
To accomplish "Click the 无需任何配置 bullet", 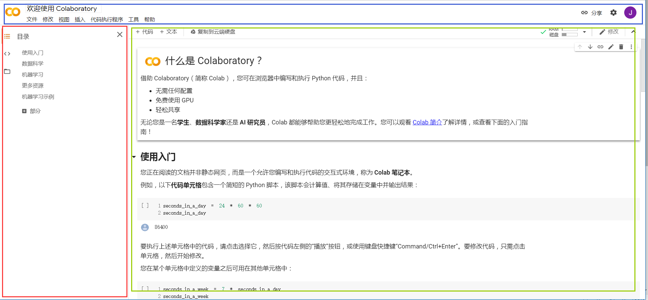I will click(174, 91).
